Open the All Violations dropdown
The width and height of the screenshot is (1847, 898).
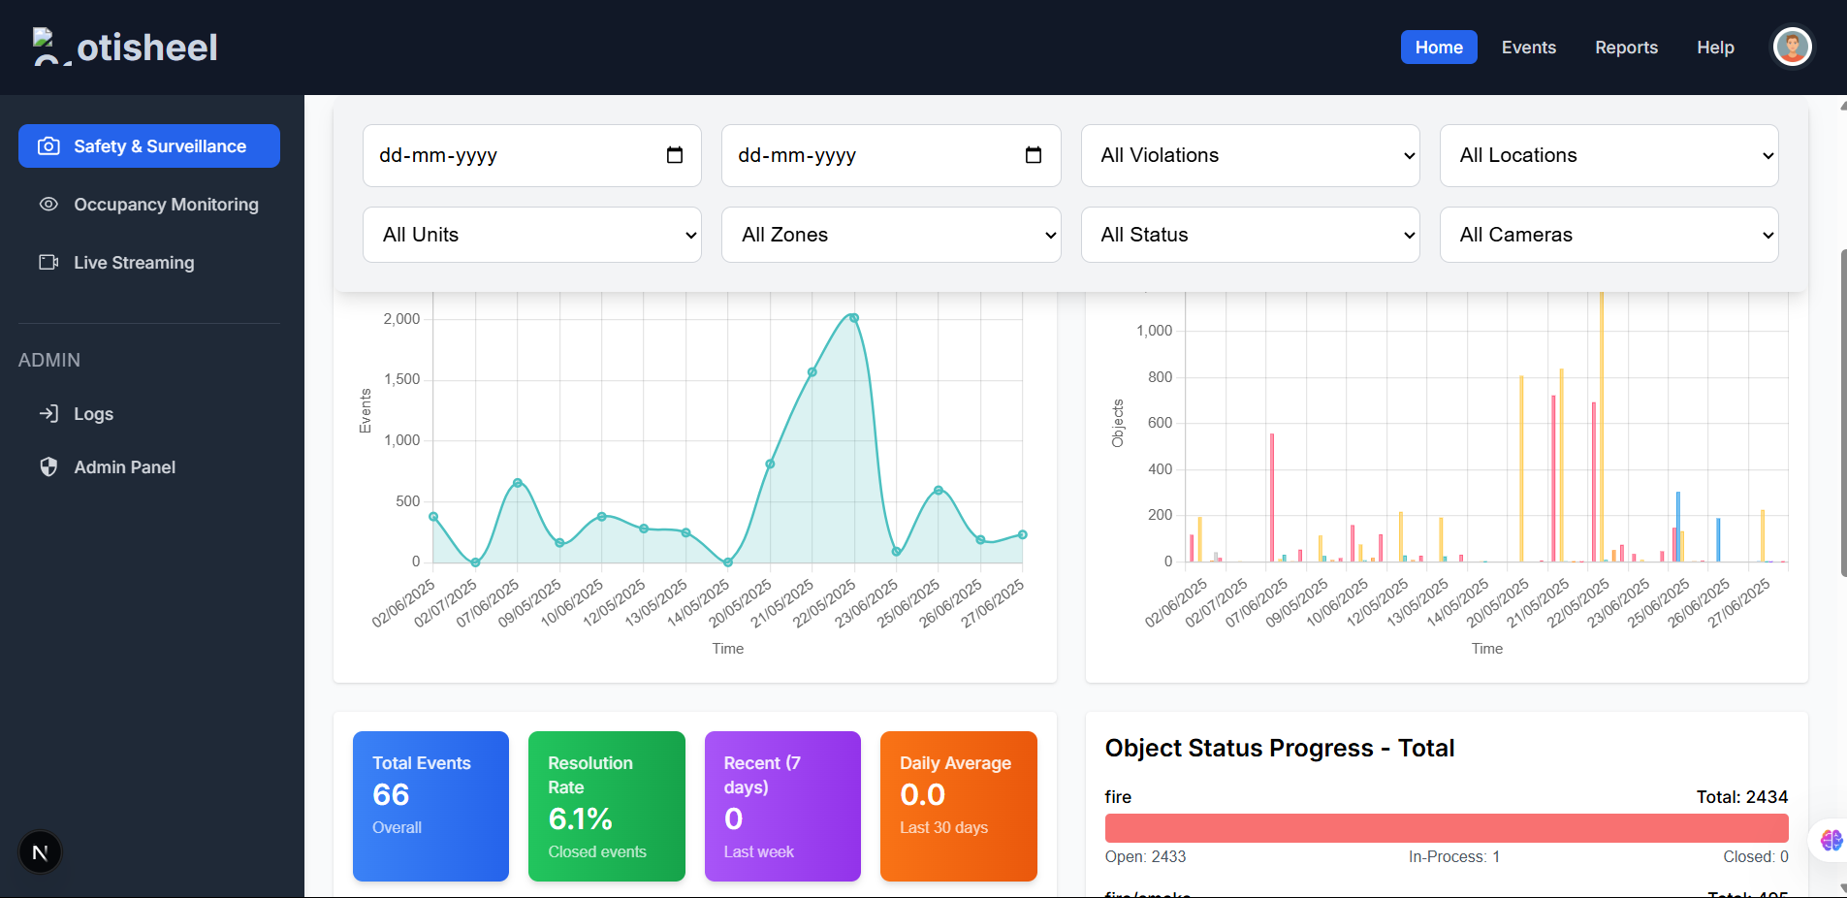click(x=1249, y=155)
